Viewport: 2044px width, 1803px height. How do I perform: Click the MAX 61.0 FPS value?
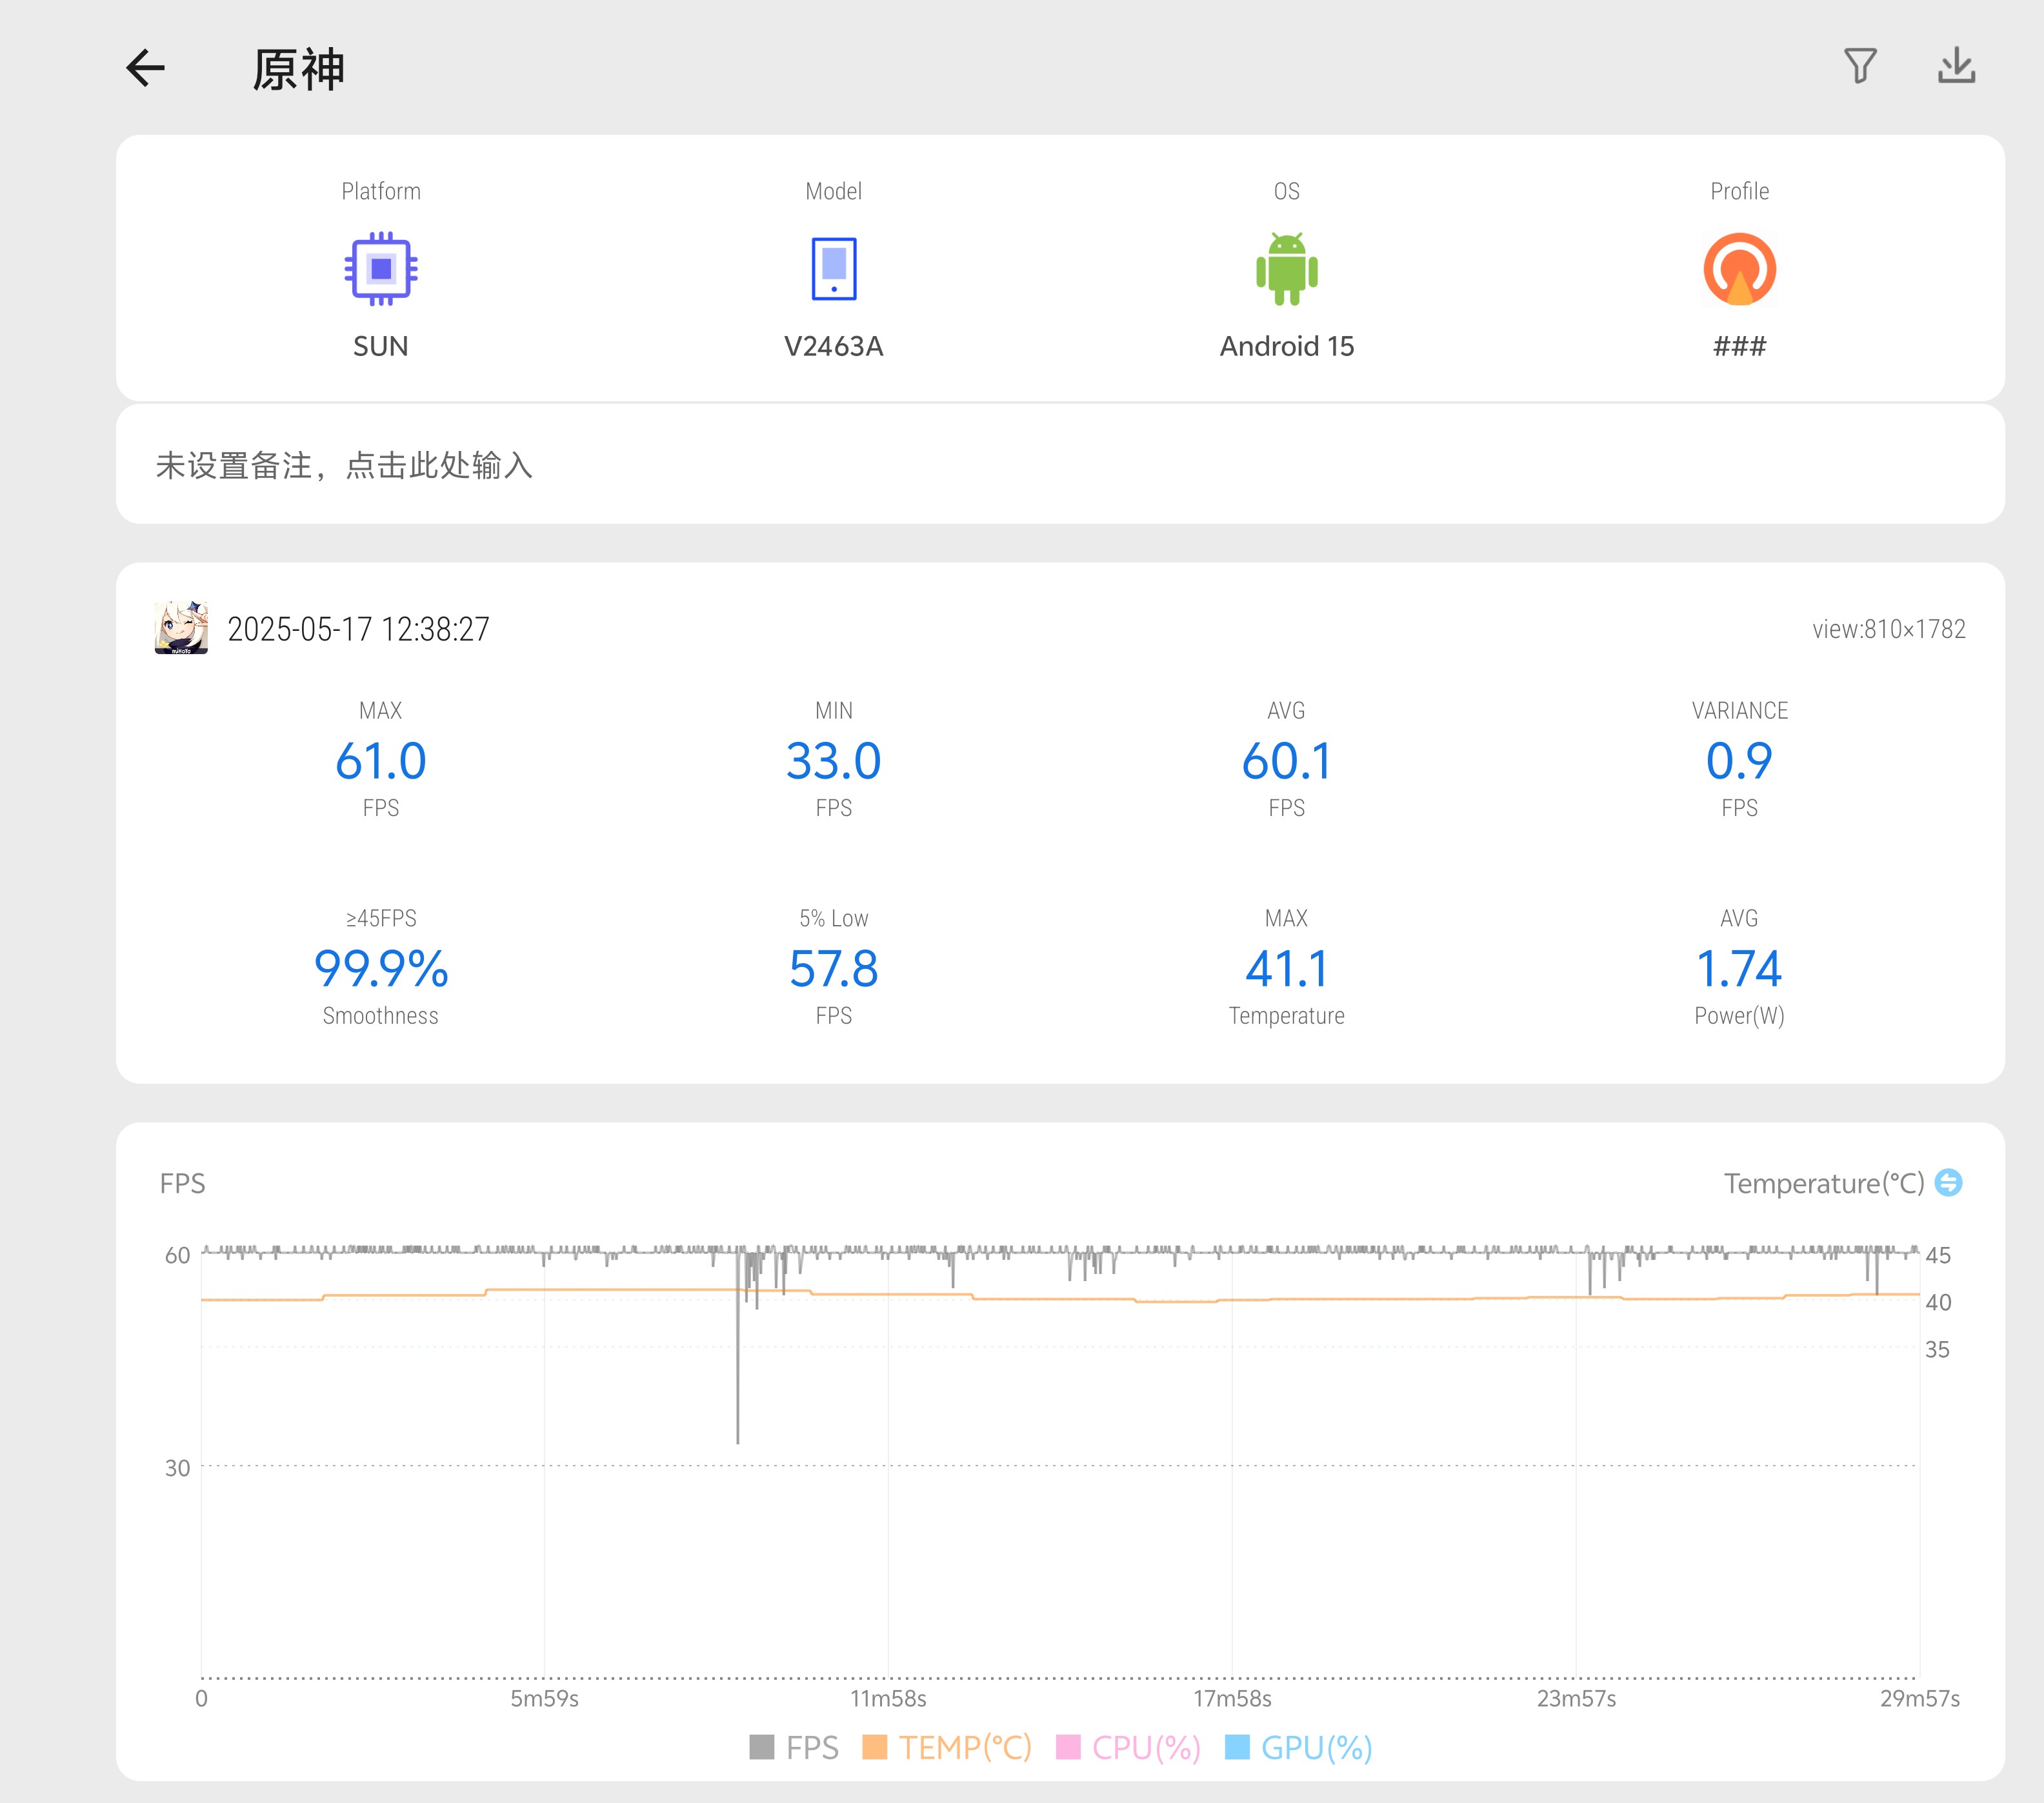(381, 761)
